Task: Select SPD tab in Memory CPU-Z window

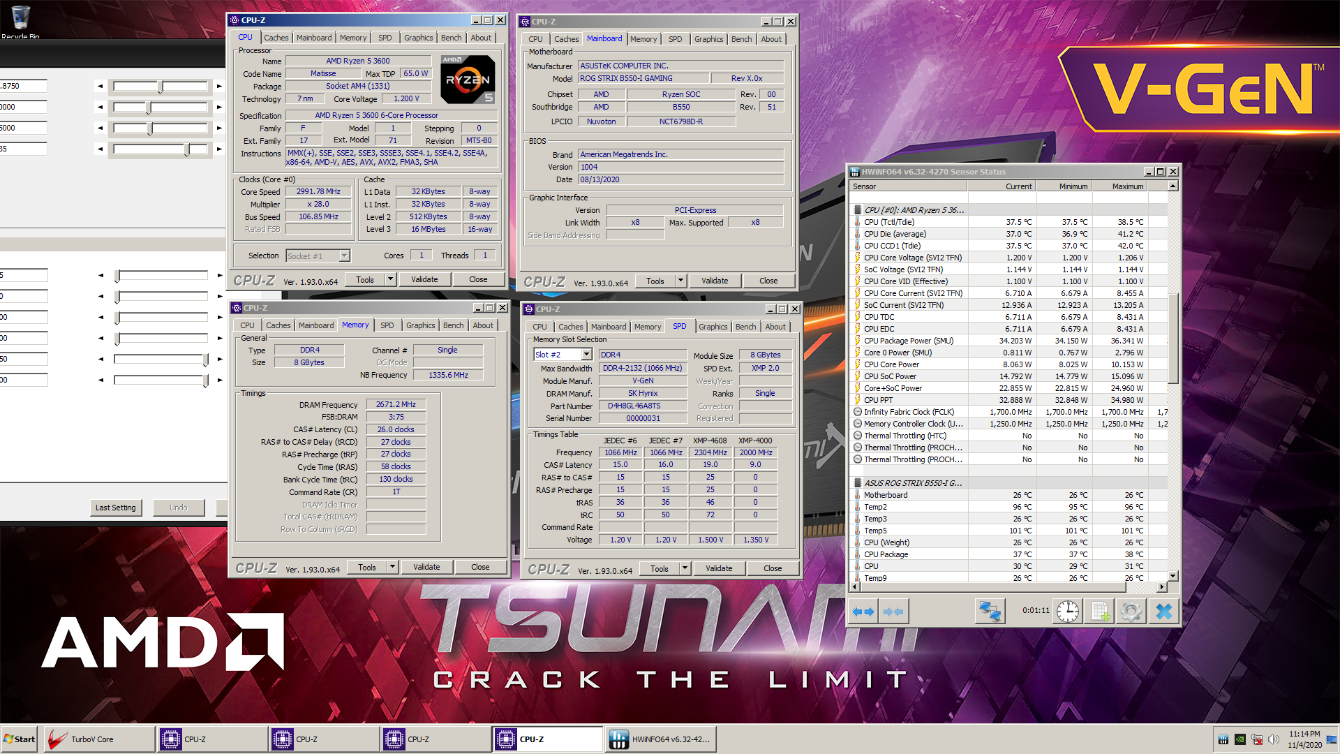Action: click(x=387, y=325)
